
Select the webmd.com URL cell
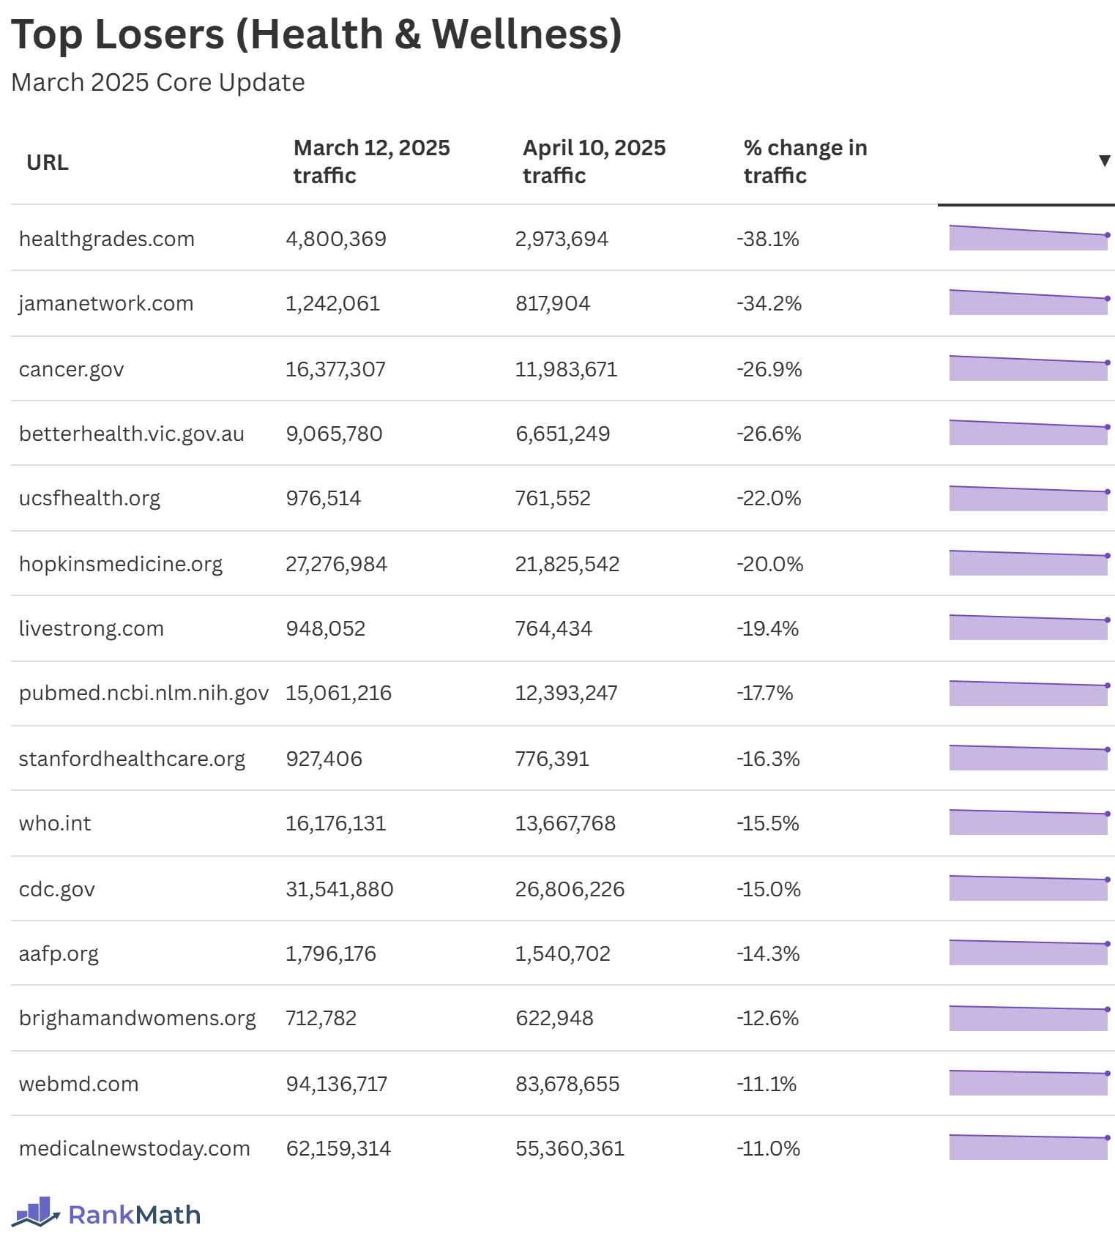(x=78, y=1084)
